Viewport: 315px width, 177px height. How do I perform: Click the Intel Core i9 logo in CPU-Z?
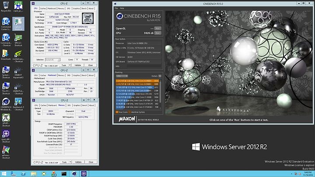(x=88, y=19)
